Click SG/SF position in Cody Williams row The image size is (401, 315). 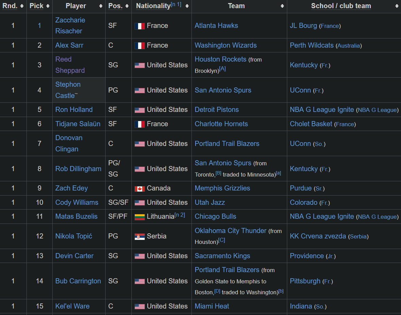[118, 202]
